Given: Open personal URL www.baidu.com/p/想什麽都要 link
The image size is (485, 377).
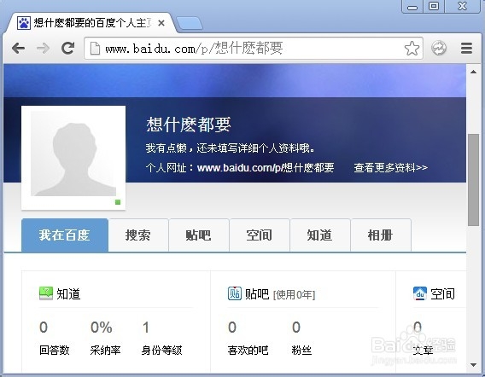Looking at the screenshot, I should pos(266,168).
